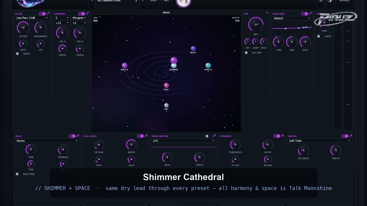Open the +12 voice interval dropdown
This screenshot has height=206, width=367.
point(62,23)
